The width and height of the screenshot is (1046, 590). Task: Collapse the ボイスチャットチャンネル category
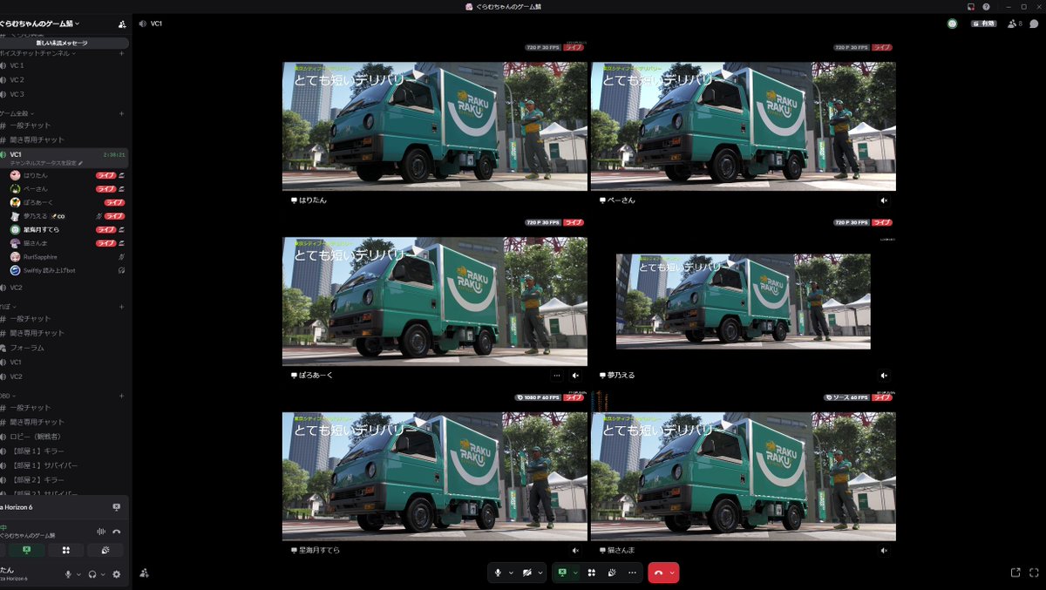(x=37, y=53)
